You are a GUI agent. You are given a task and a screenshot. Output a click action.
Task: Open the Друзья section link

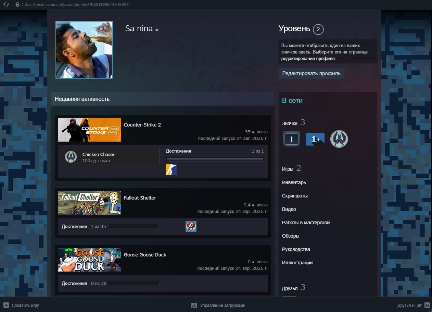click(x=290, y=288)
